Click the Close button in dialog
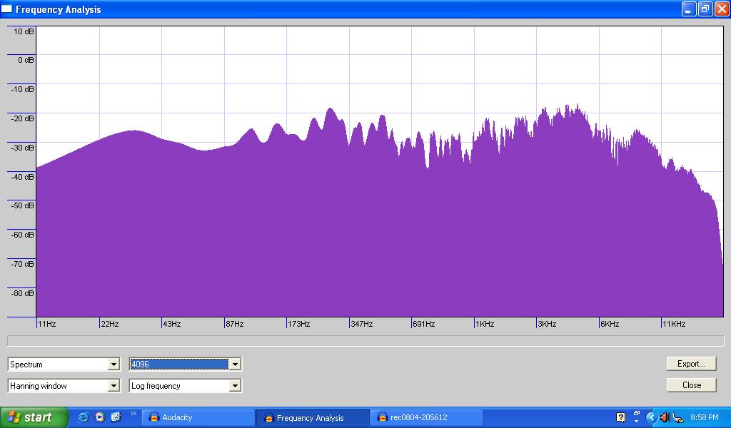The image size is (731, 428). tap(691, 385)
